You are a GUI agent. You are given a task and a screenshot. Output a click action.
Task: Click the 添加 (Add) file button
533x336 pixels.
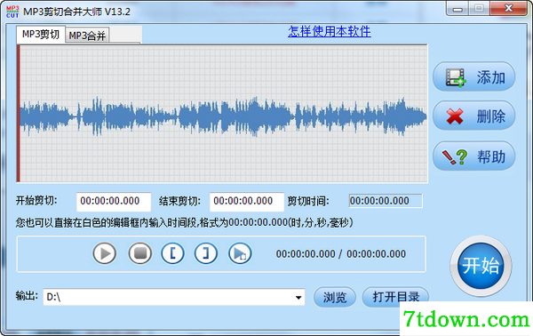click(x=473, y=76)
